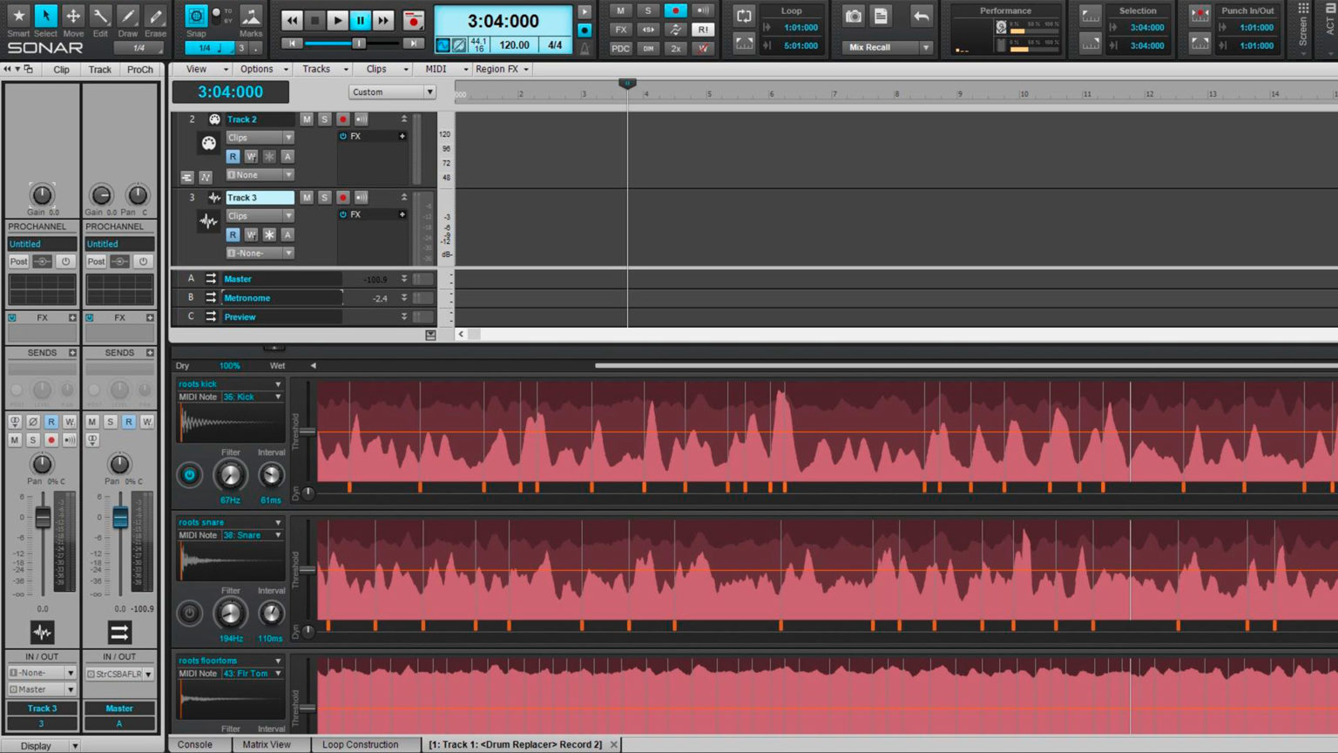This screenshot has width=1338, height=753.
Task: Mute Track 2
Action: point(306,119)
